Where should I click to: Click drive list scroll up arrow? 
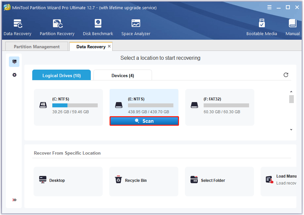[x=291, y=92]
